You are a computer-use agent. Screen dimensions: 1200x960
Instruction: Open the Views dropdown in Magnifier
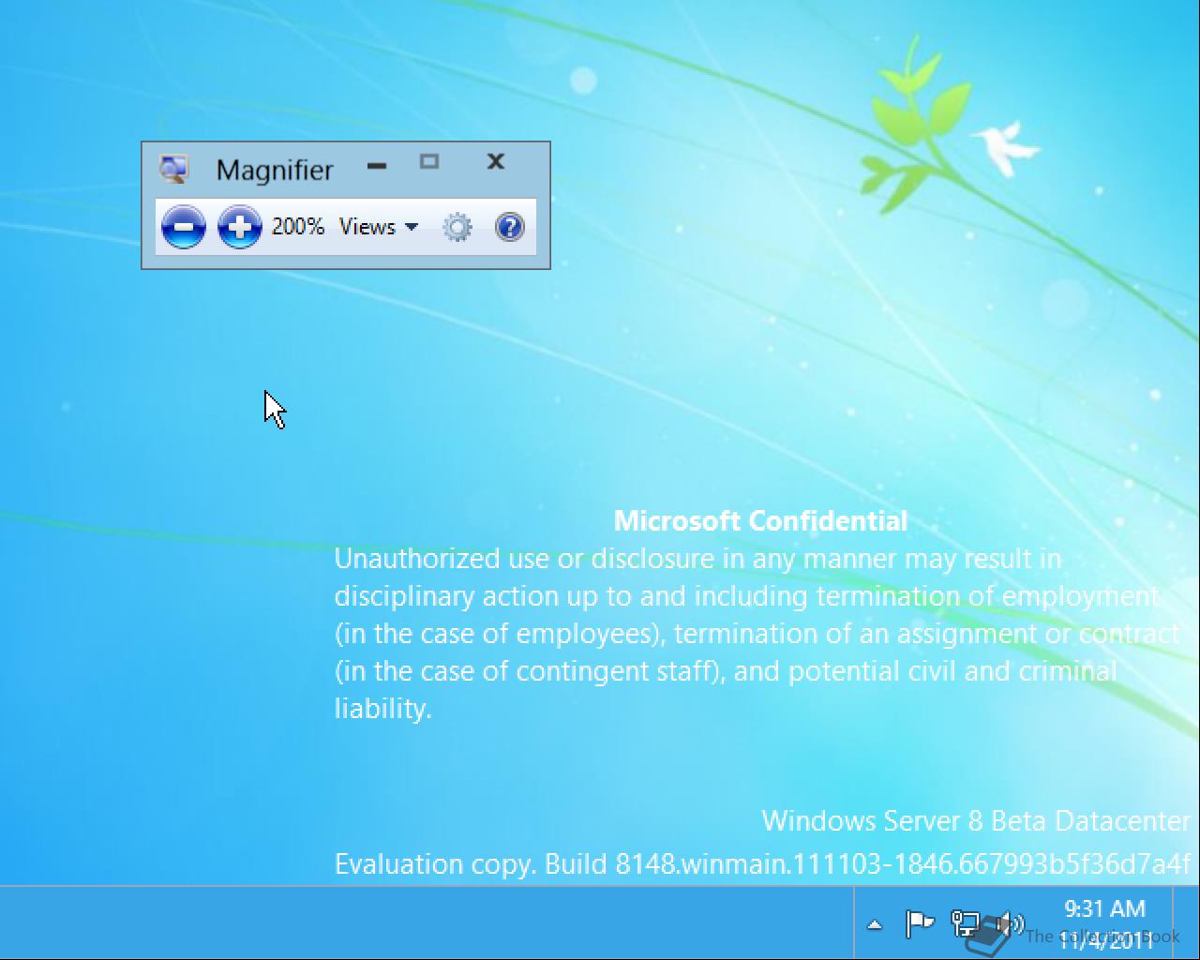[x=379, y=227]
